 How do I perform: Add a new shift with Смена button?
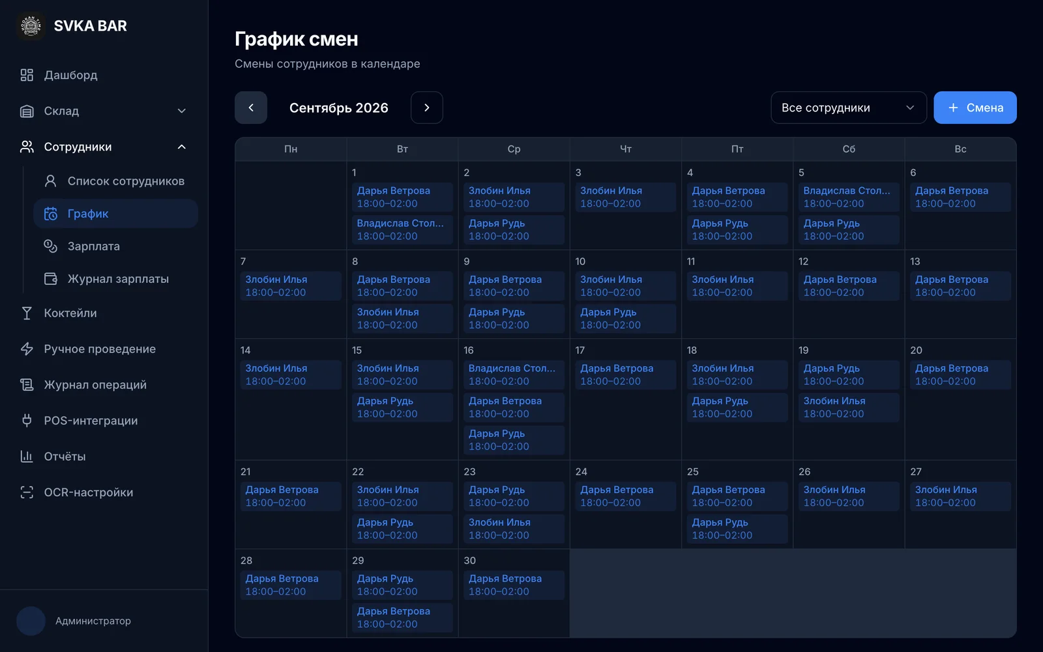(975, 108)
